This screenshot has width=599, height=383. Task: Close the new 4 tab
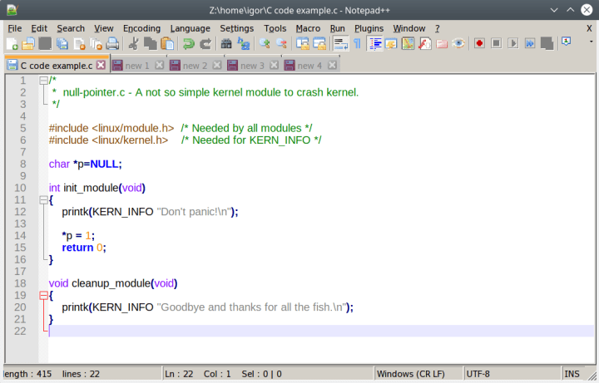coord(332,66)
